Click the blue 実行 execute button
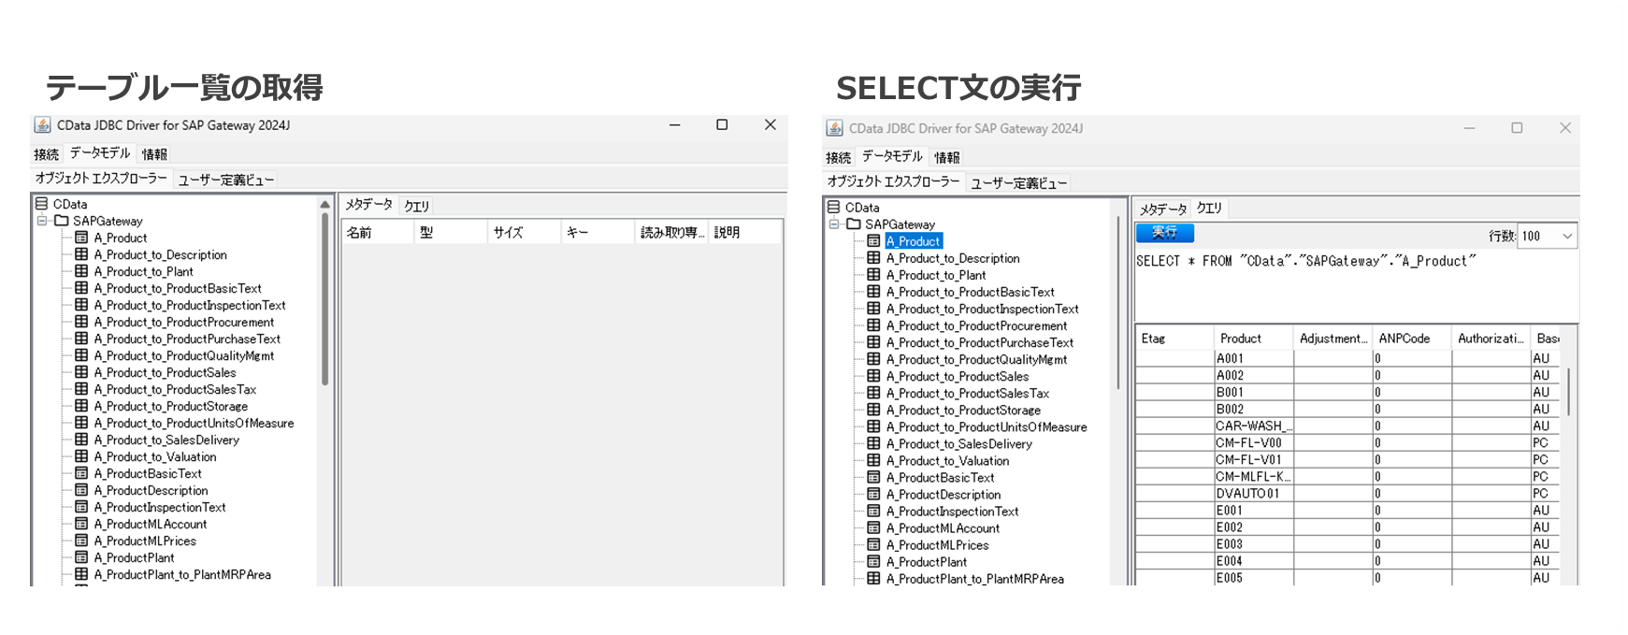Screen dimensions: 1628x635 coord(1164,233)
